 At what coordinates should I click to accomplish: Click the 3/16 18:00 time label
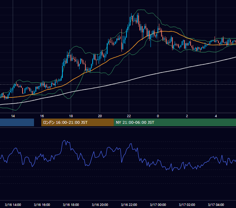71,205
